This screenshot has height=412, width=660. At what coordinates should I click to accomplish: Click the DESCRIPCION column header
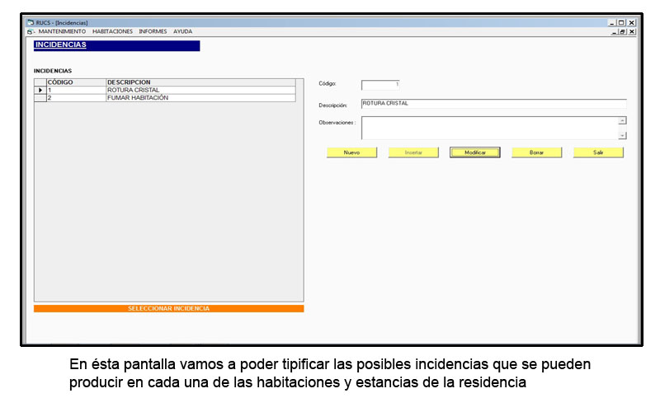(200, 82)
